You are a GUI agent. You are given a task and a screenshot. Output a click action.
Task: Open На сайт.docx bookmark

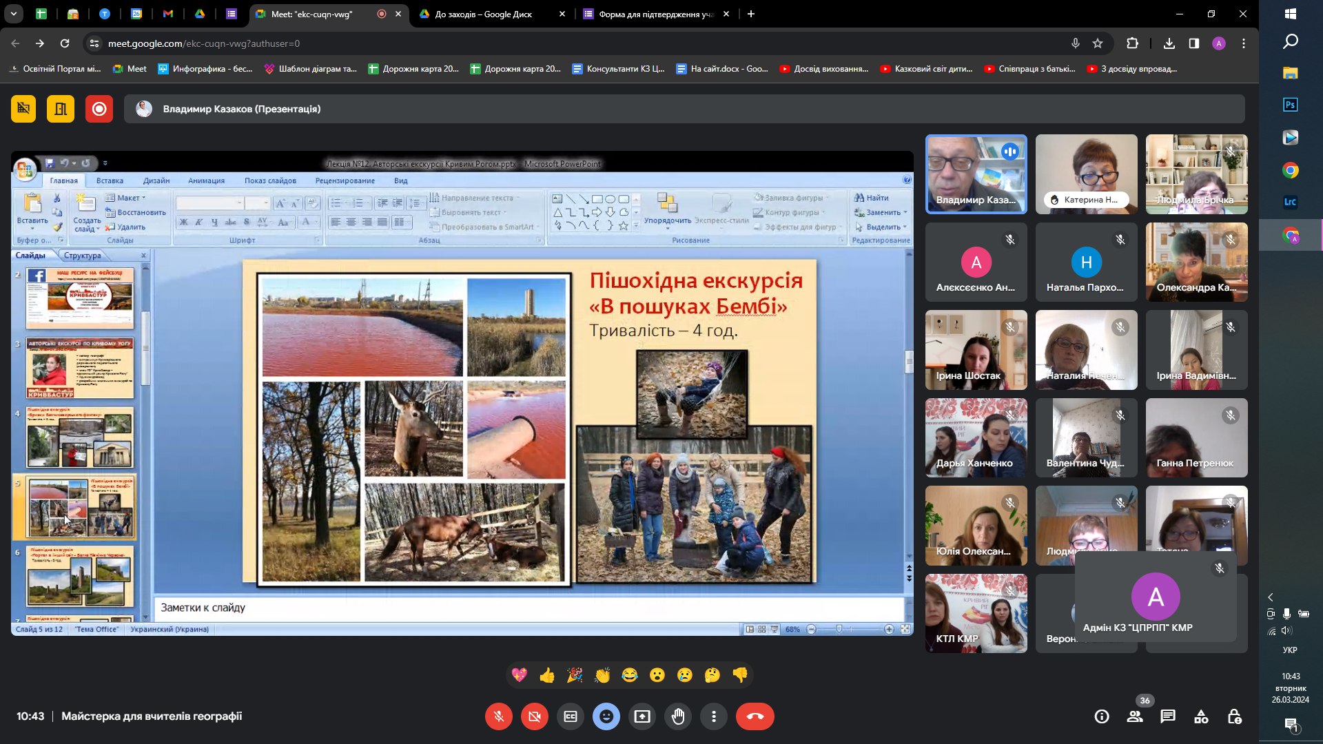pyautogui.click(x=722, y=69)
